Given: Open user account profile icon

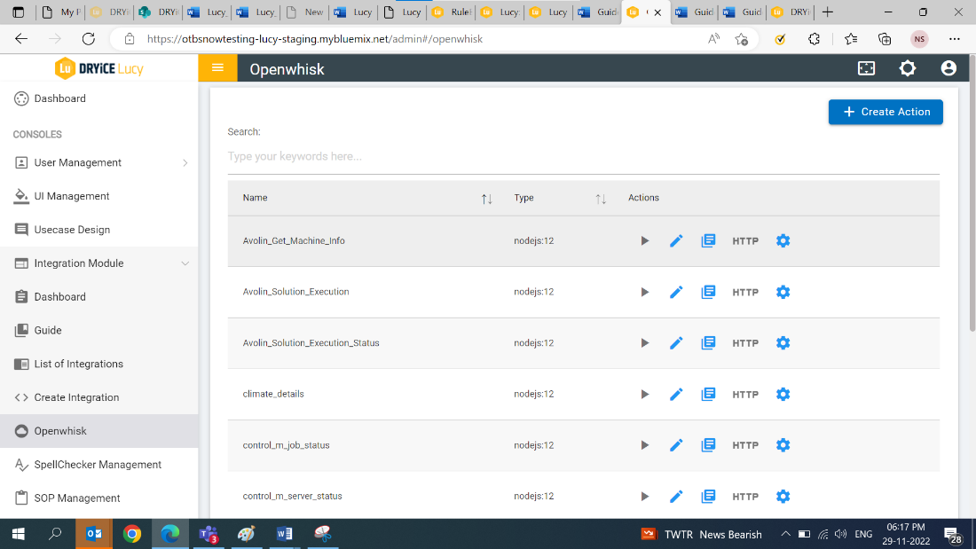Looking at the screenshot, I should pos(948,68).
